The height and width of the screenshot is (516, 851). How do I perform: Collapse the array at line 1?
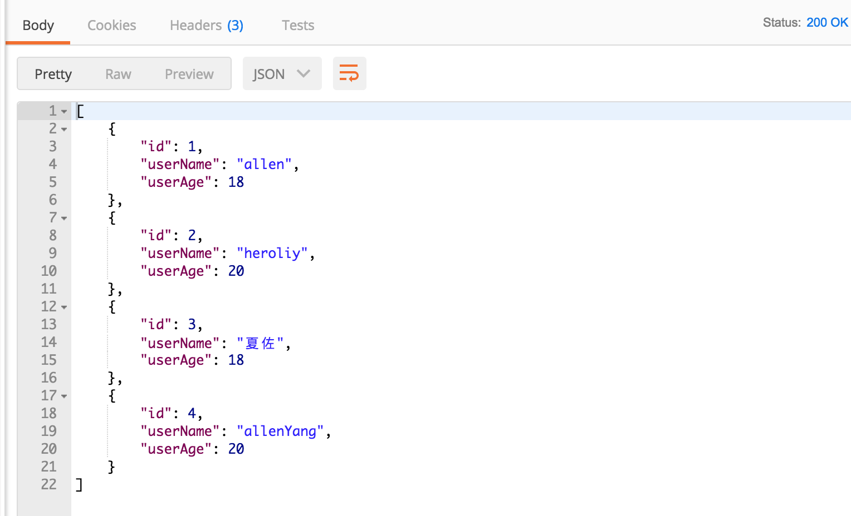[x=64, y=112]
